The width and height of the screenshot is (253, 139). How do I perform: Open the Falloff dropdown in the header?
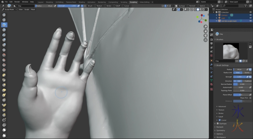pos(118,6)
